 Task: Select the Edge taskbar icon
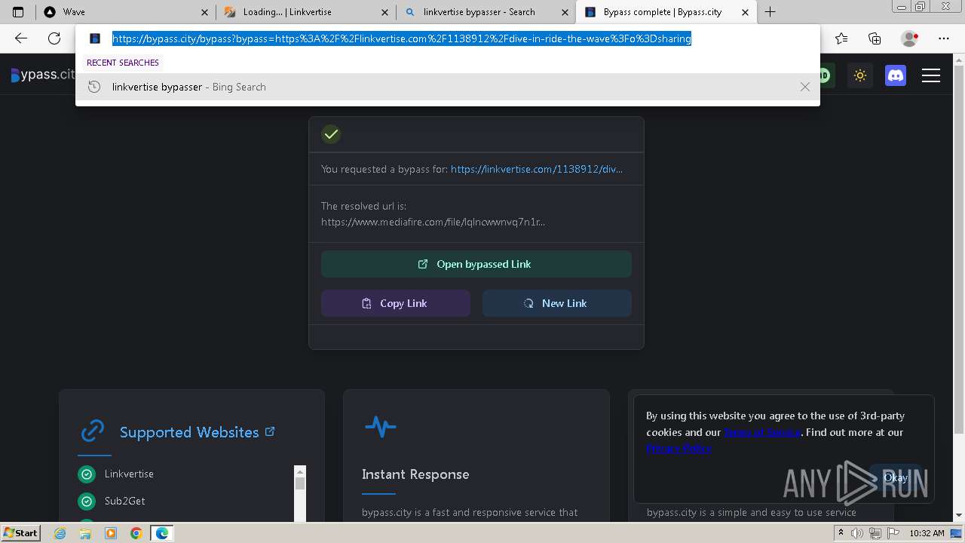(162, 533)
